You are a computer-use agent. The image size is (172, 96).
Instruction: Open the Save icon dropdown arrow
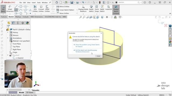point(74,2)
